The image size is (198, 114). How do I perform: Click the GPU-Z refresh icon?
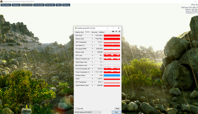click(116, 32)
